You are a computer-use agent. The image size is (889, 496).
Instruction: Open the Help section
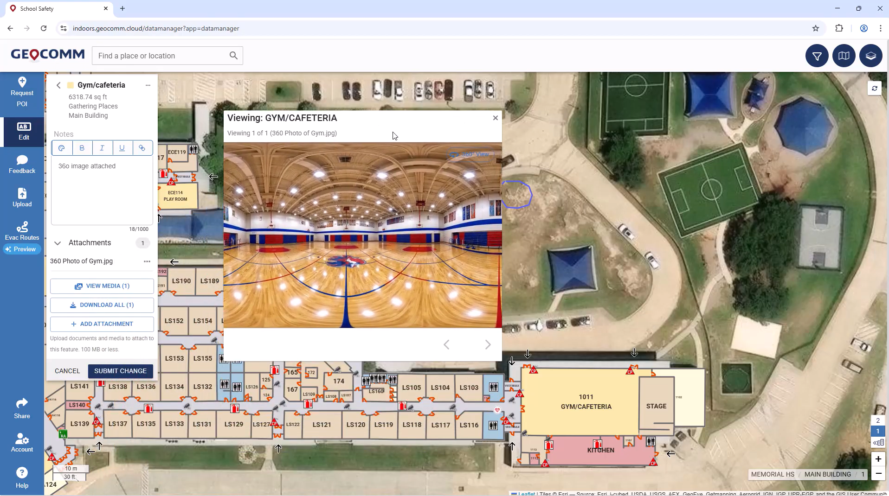click(22, 478)
